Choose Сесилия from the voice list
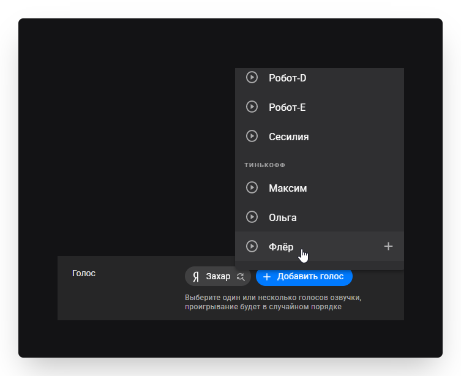Viewport: 461px width, 376px height. [320, 137]
